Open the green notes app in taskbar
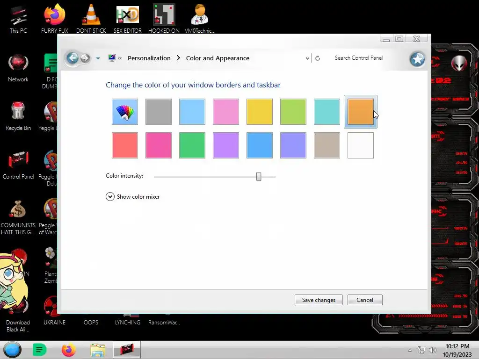The width and height of the screenshot is (479, 359). (39, 350)
